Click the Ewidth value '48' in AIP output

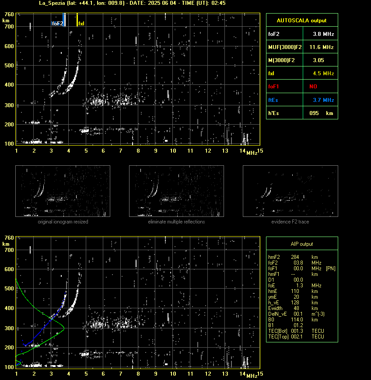pos(296,308)
